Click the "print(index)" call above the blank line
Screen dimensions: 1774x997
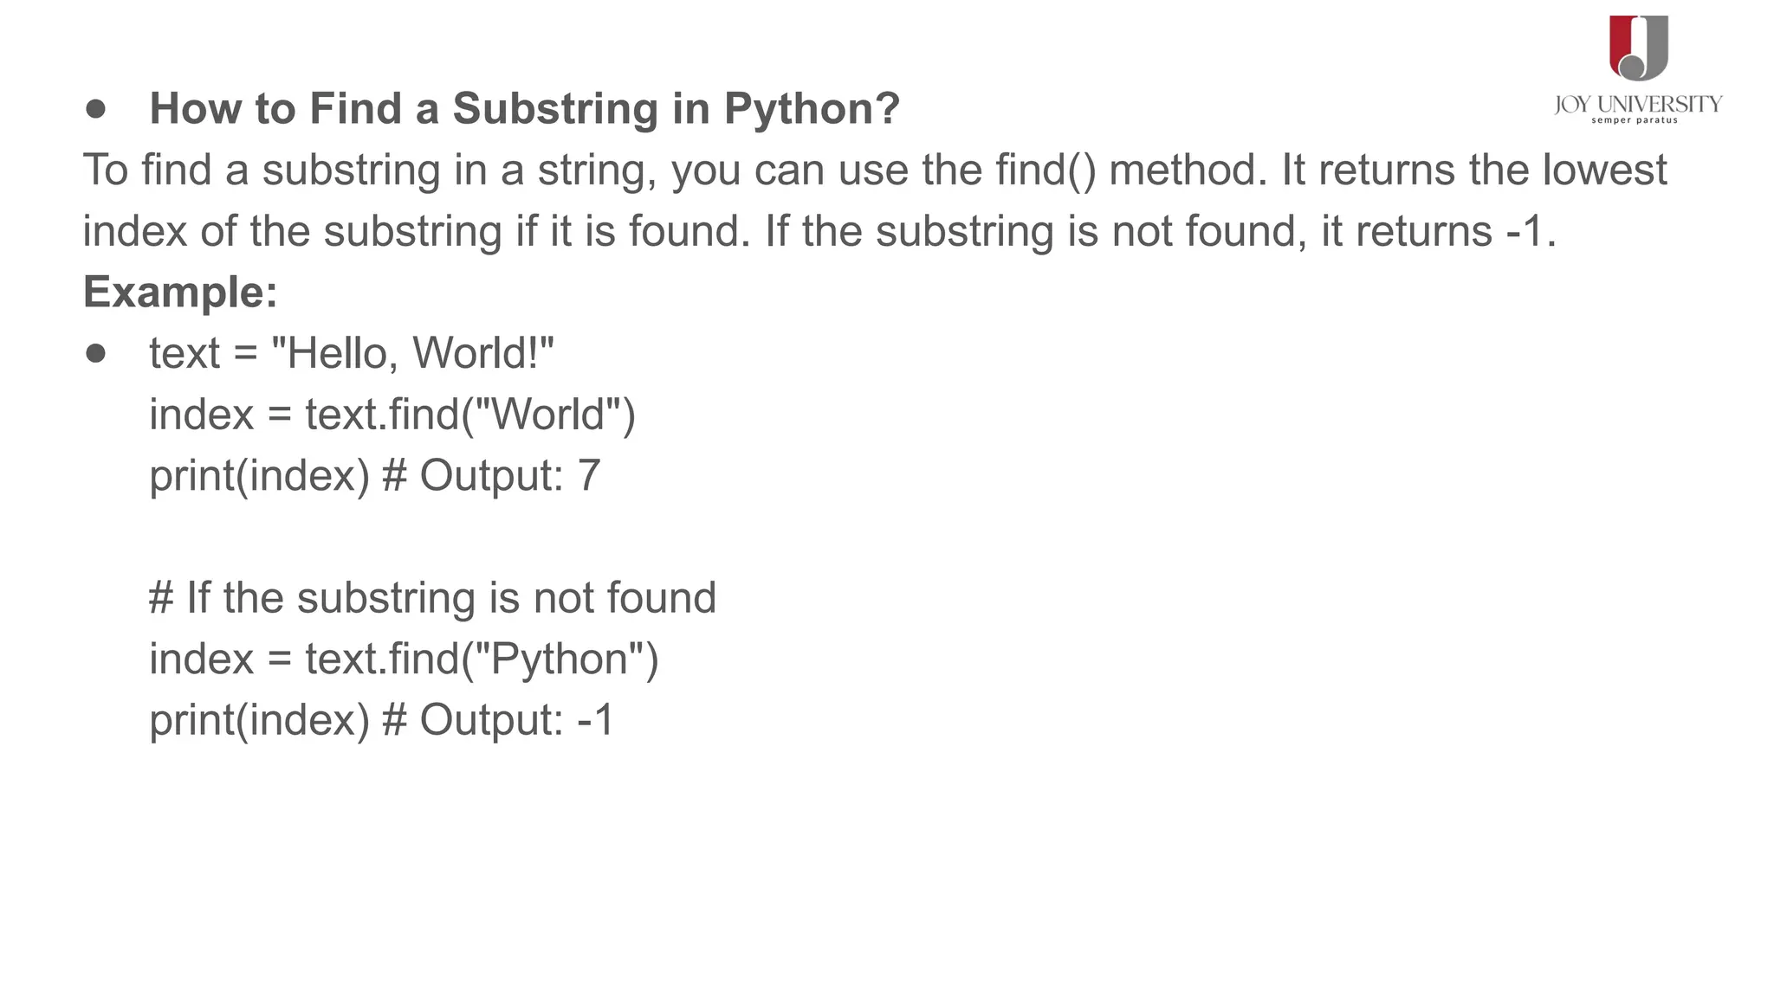(x=259, y=475)
